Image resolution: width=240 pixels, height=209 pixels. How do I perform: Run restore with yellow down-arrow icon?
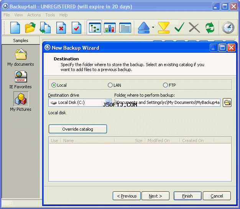164,28
